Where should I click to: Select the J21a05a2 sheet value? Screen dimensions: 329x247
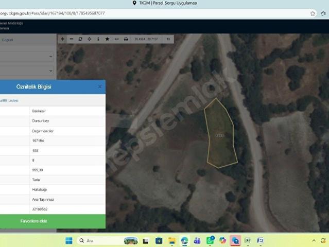point(40,209)
